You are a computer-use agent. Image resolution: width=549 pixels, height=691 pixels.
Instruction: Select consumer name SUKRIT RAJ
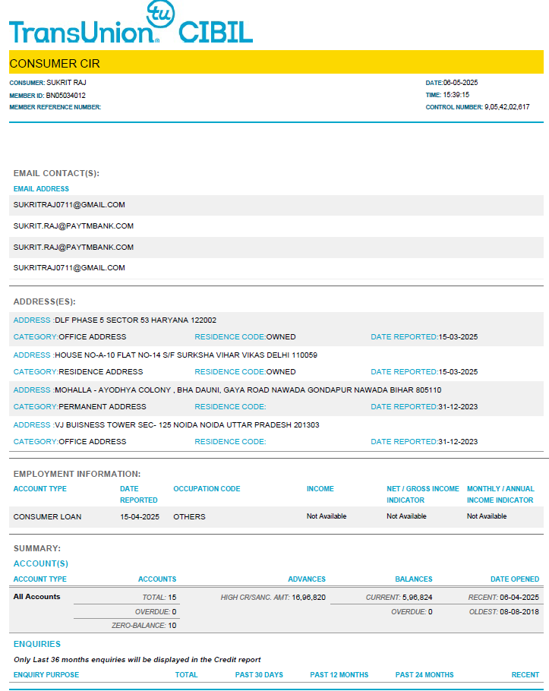click(66, 83)
